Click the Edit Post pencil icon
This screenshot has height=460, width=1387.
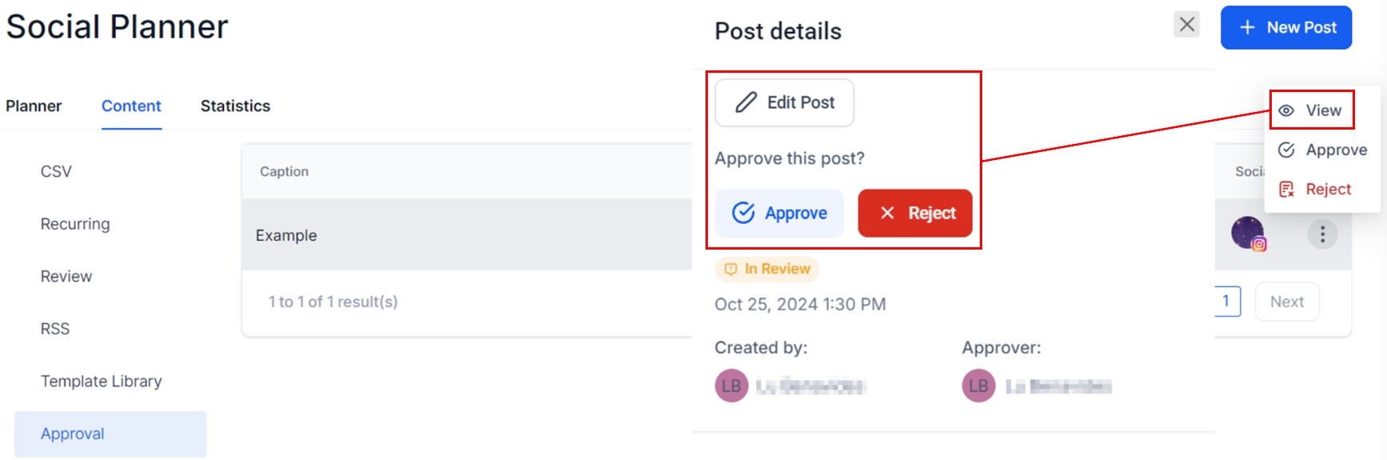coord(745,102)
